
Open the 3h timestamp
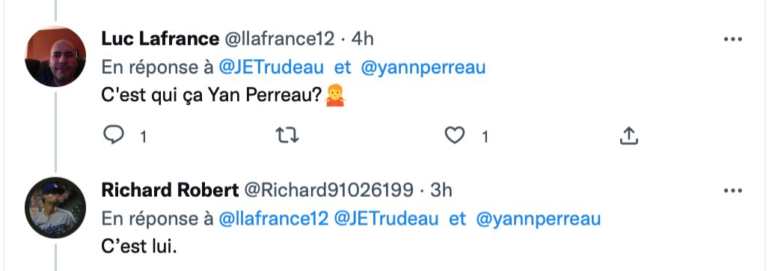point(441,189)
